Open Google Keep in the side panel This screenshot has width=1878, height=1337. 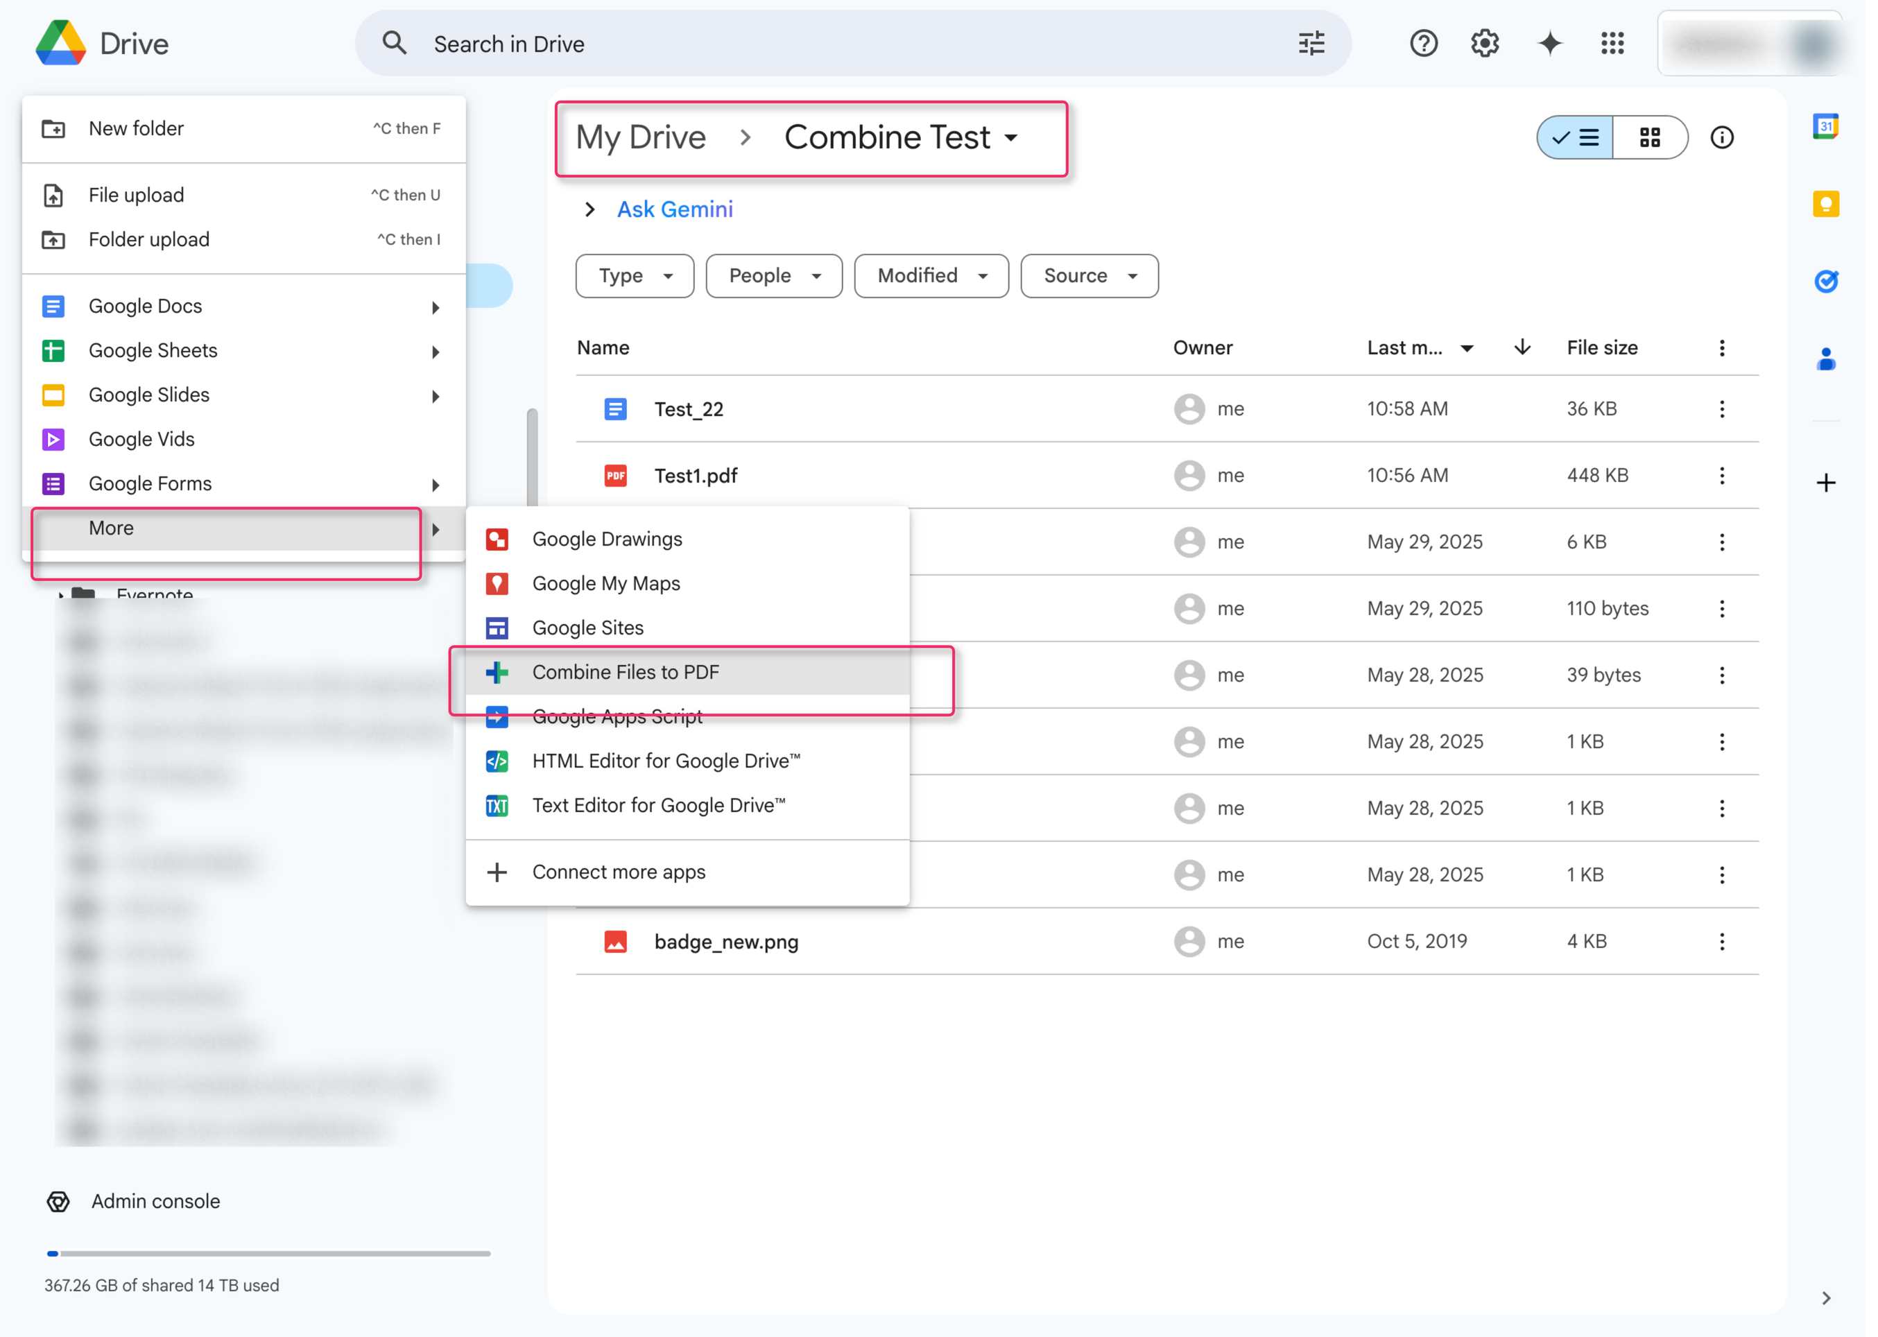coord(1825,204)
